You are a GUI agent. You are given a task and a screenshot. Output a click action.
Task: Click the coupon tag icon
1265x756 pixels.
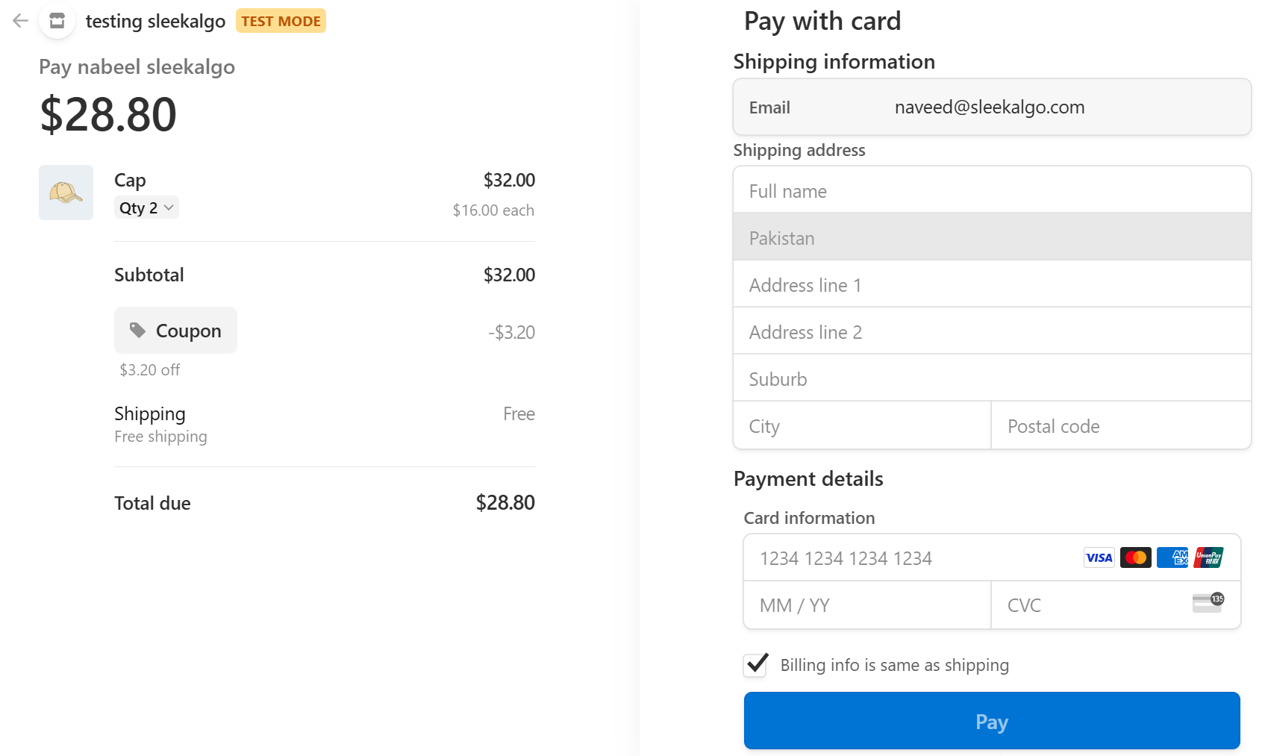coord(137,330)
